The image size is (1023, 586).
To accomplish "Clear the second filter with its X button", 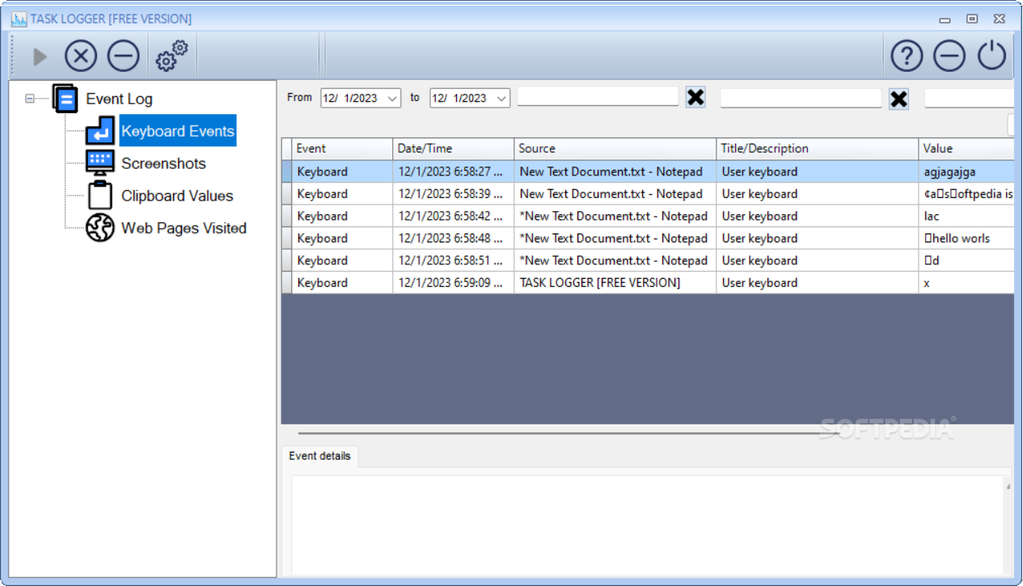I will pyautogui.click(x=898, y=99).
